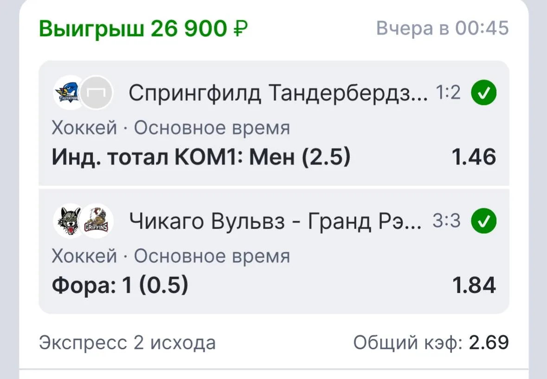547x379 pixels.
Task: Click Хоккей · Основное время under Springfield match
Action: 171,128
